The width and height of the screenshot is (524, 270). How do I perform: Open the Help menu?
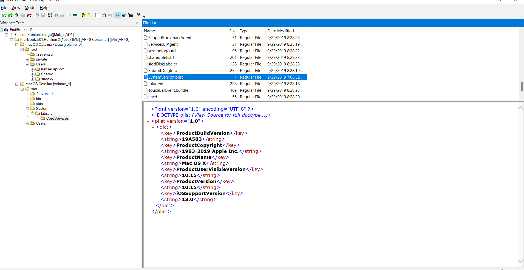click(x=44, y=8)
